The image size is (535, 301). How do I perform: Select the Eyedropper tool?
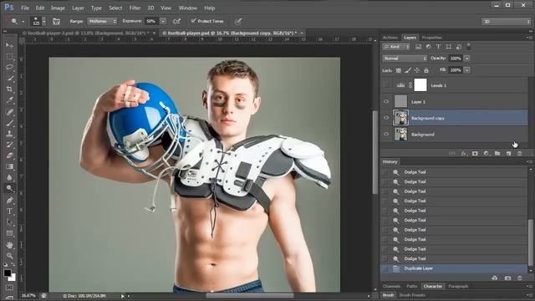(9, 100)
